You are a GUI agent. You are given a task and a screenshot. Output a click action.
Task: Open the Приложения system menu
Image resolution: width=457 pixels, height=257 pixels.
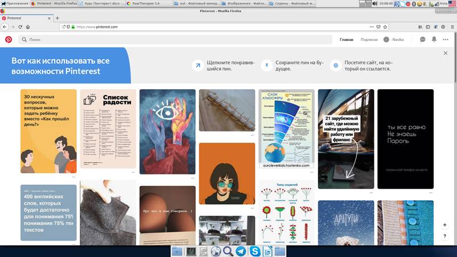coord(14,3)
